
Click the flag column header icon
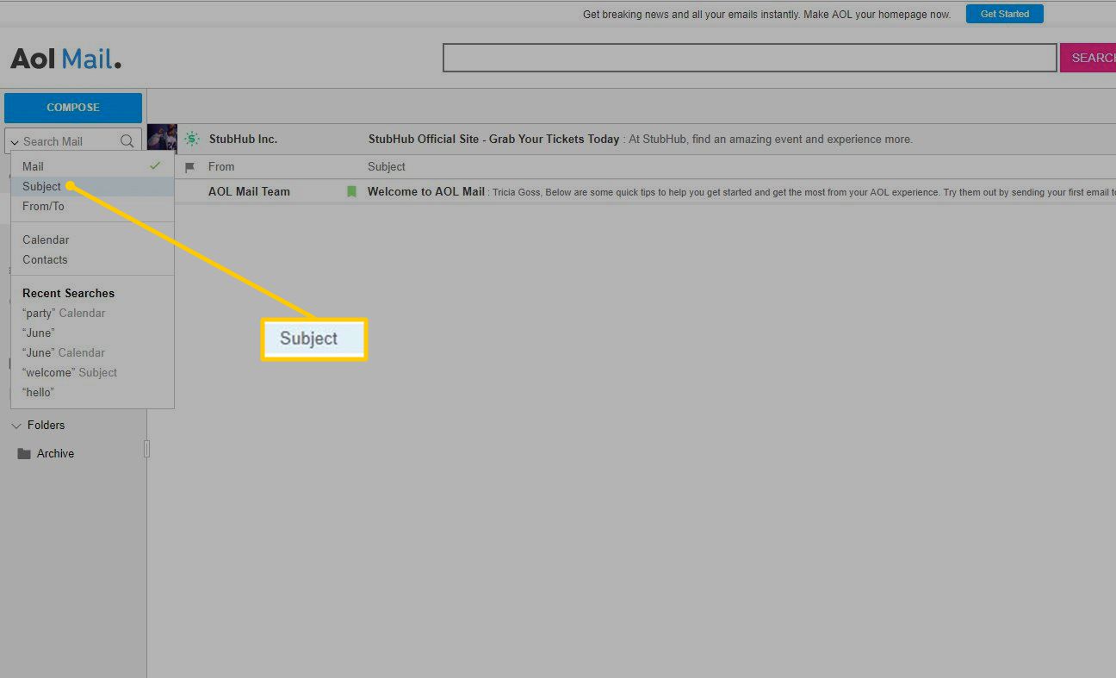click(x=189, y=167)
